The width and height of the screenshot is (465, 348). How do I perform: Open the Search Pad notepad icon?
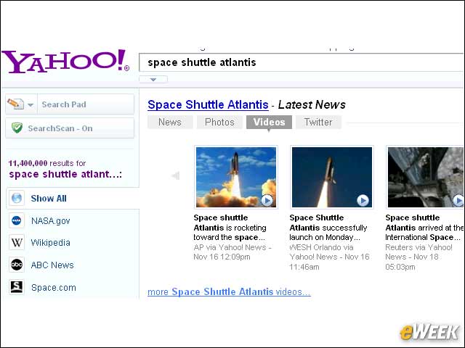(x=15, y=104)
